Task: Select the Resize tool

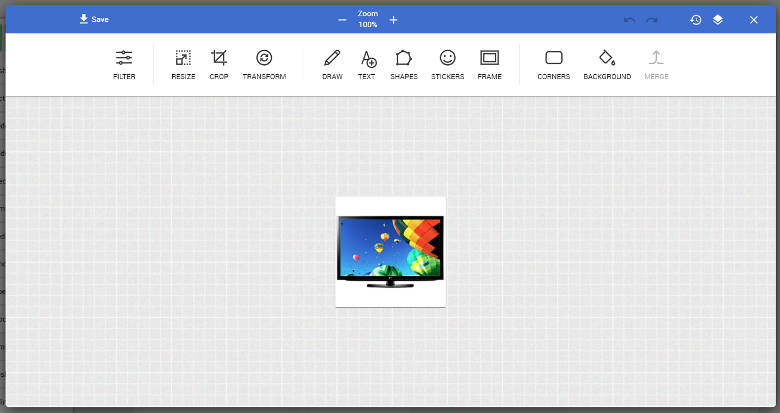Action: click(x=183, y=65)
